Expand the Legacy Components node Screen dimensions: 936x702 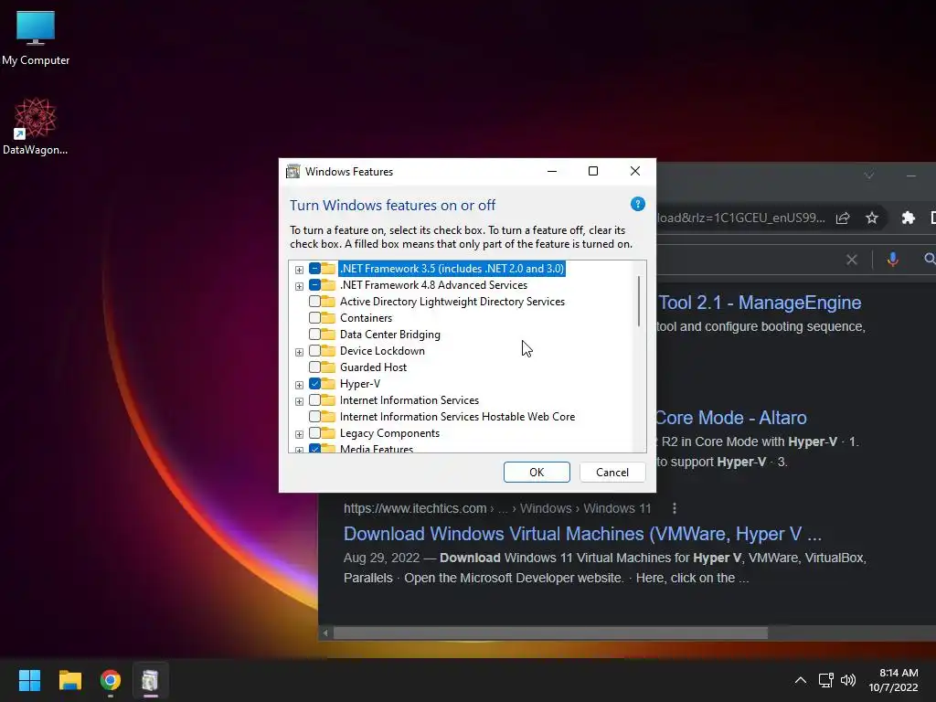(299, 434)
